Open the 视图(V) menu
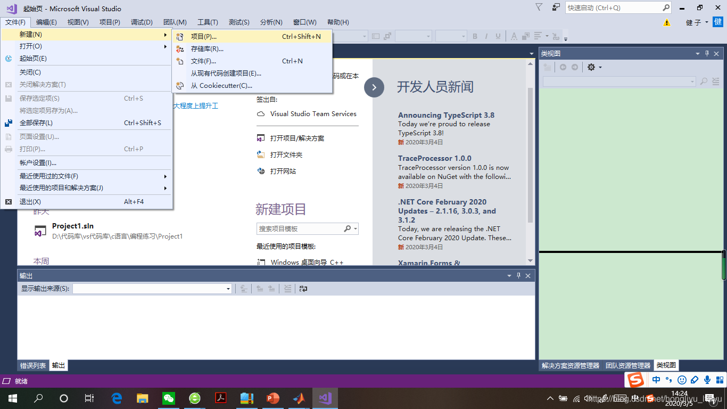This screenshot has width=727, height=409. coord(78,22)
